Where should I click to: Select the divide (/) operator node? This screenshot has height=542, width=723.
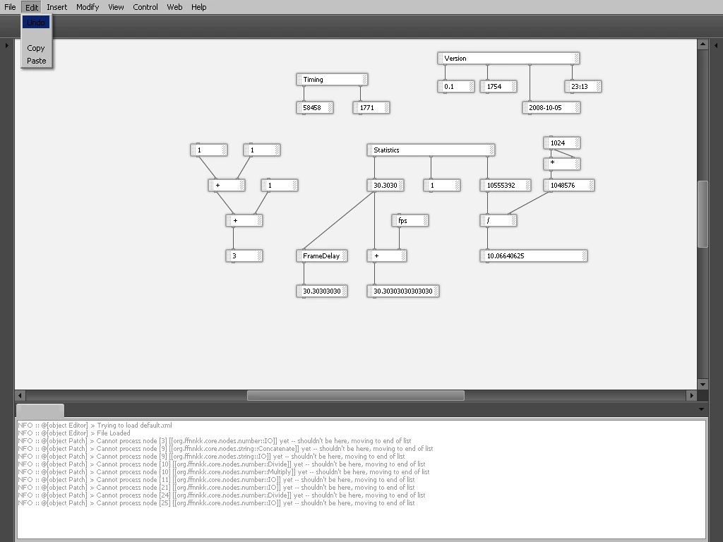(x=498, y=221)
